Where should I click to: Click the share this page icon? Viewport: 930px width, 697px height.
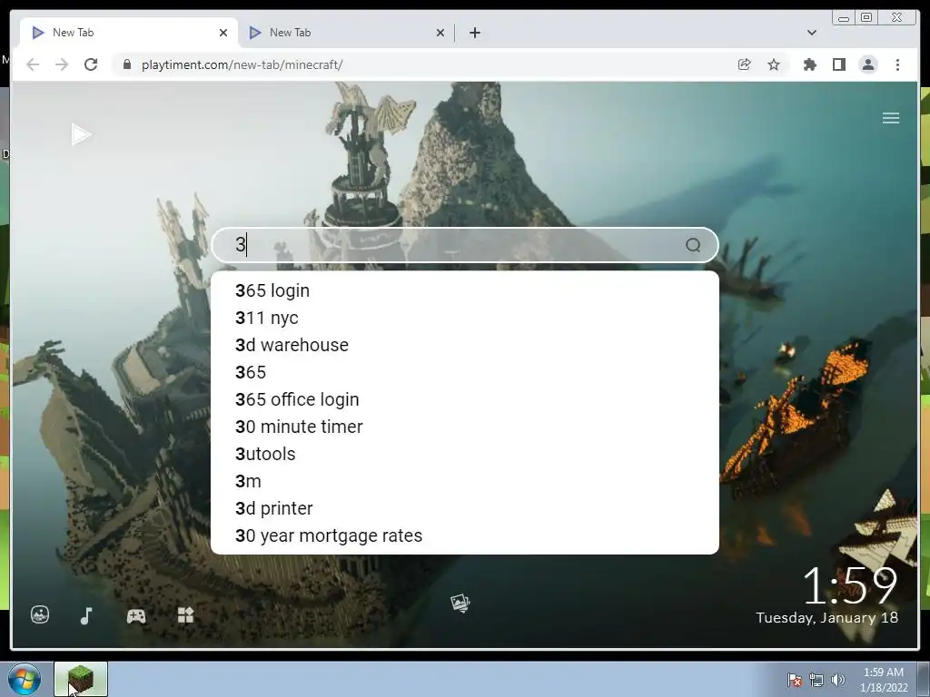click(745, 64)
